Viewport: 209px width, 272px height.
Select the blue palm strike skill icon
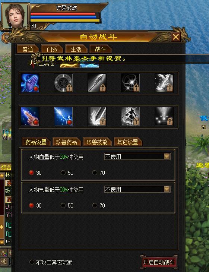30,83
